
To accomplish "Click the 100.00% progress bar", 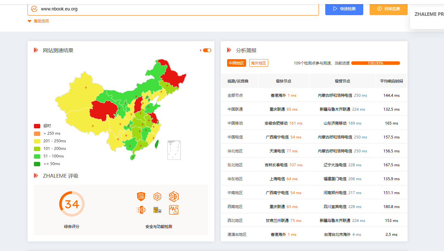I will [x=376, y=63].
